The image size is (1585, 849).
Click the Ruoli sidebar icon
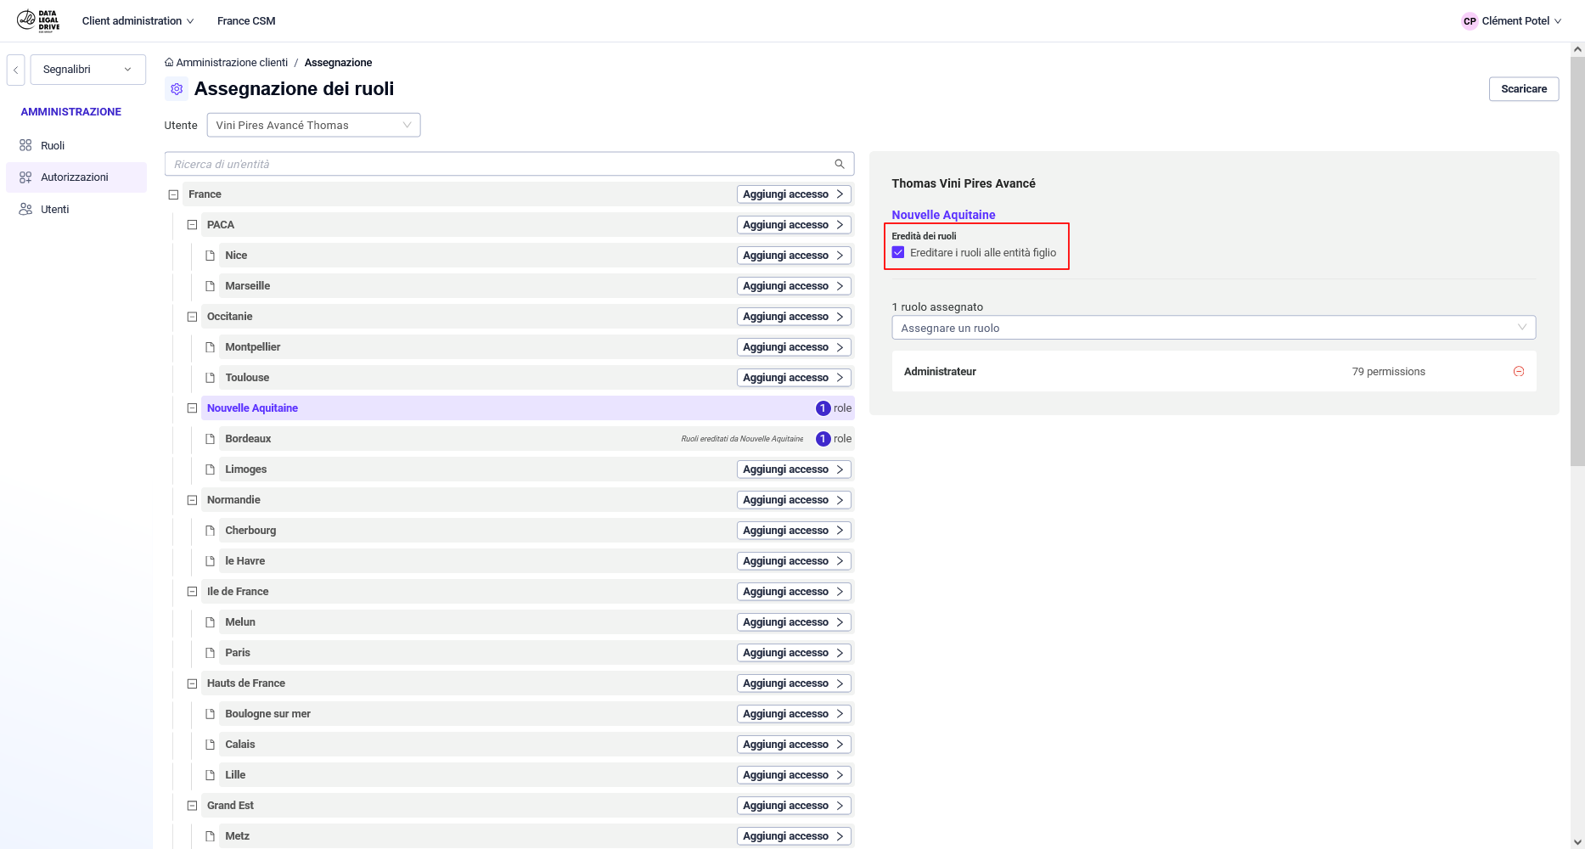tap(25, 145)
